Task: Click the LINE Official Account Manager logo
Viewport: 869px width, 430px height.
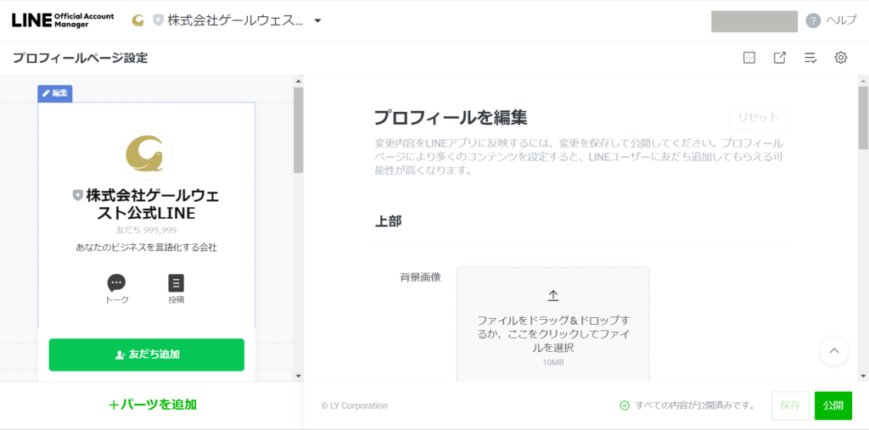Action: click(63, 20)
